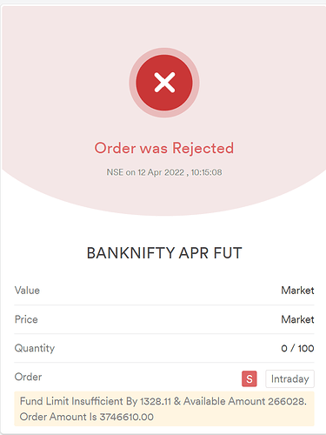
Task: Click the Available Amount 266028 text
Action: coord(245,401)
